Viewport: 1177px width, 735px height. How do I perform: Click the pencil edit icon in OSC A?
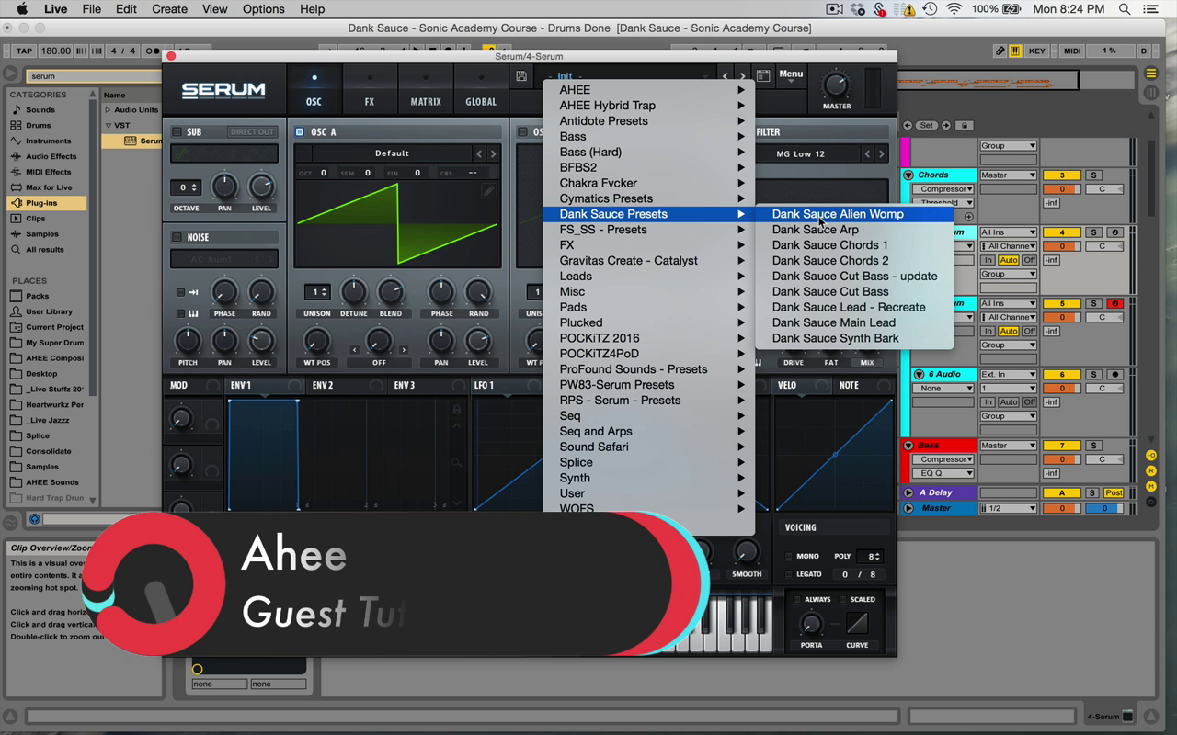coord(488,191)
